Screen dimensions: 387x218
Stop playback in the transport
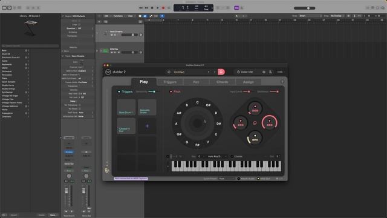point(152,8)
